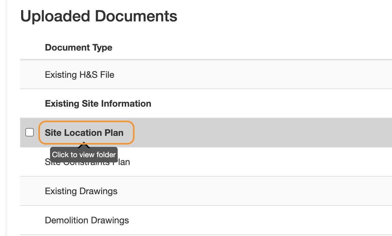Click the 'Click to view folder' tooltip

[84, 154]
